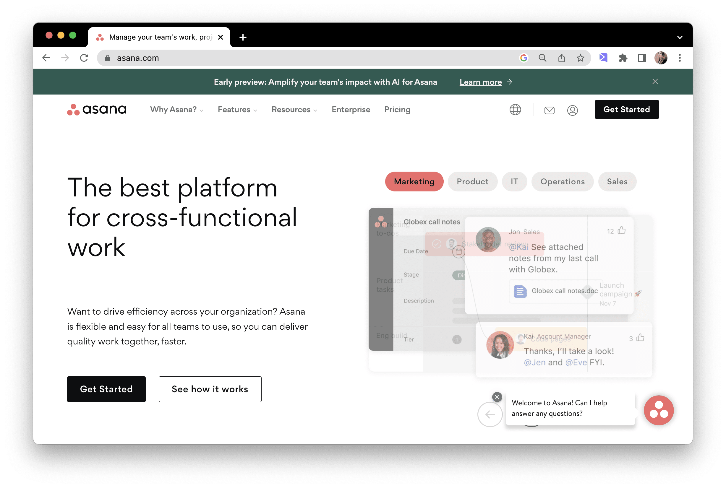The height and width of the screenshot is (488, 726).
Task: Click the browser back arrow
Action: pos(46,58)
